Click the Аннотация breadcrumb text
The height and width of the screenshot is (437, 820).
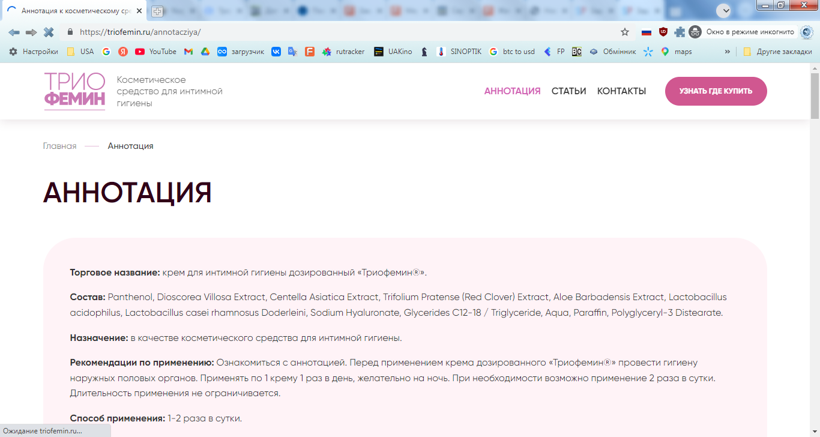click(x=130, y=146)
